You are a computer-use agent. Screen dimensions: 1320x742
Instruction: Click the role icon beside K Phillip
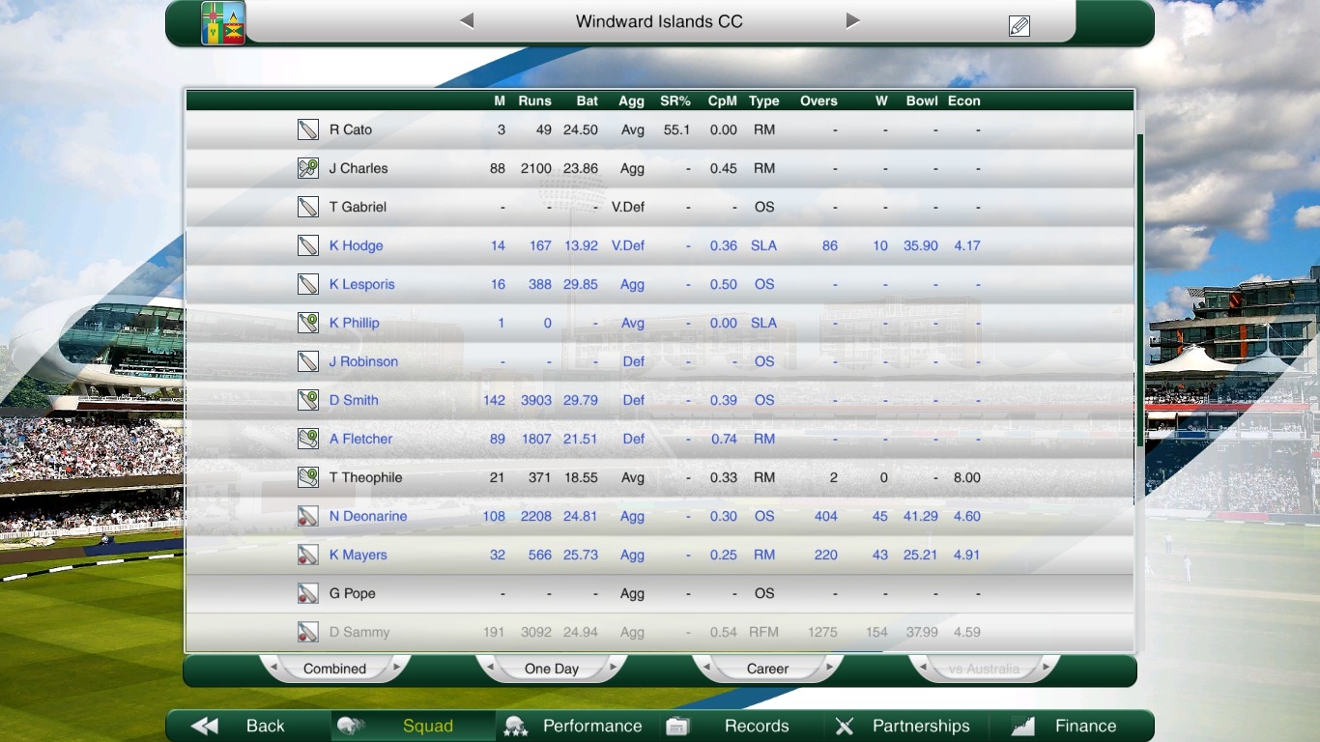[x=308, y=323]
